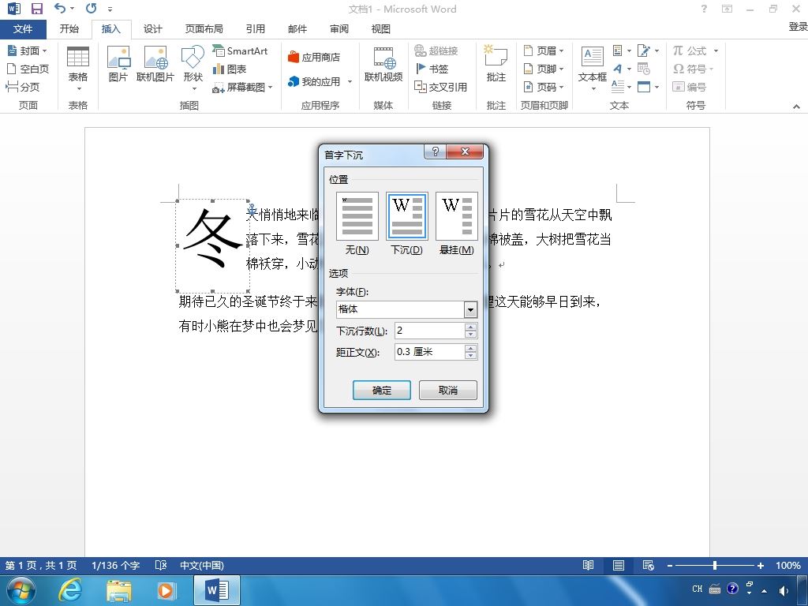Customize Quick Access Toolbar dropdown
808x606 pixels.
(110, 9)
